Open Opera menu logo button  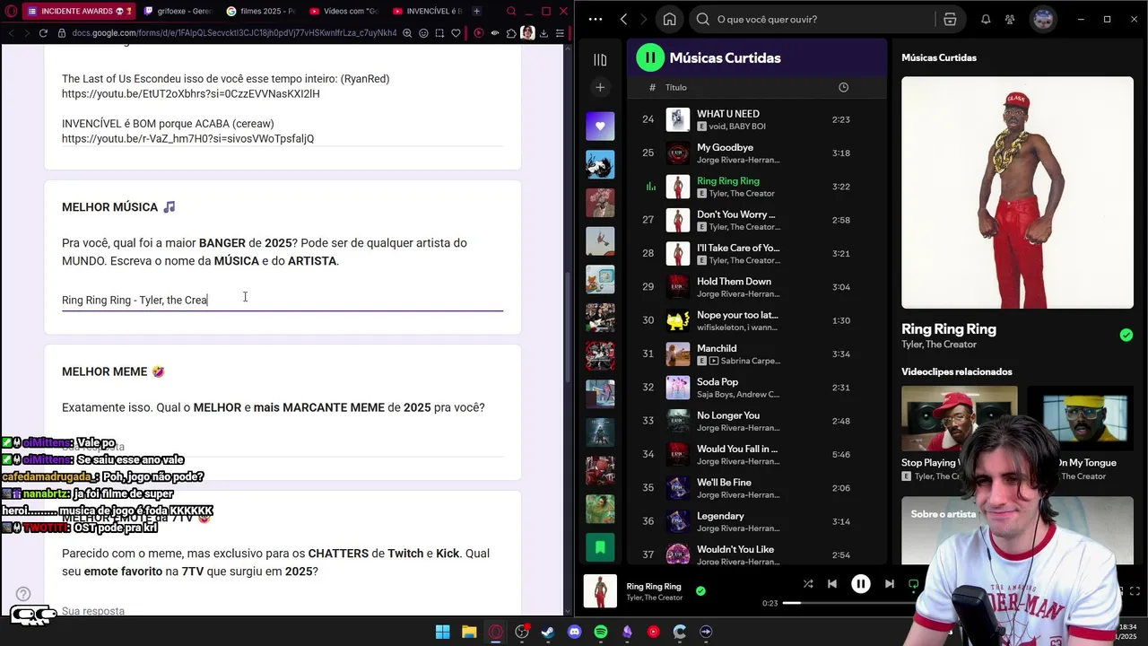9,11
